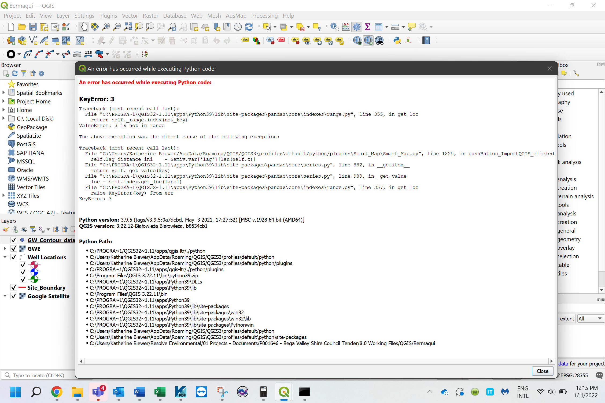The image size is (605, 403).
Task: Uncheck the Well Locations layer checkbox
Action: 14,257
